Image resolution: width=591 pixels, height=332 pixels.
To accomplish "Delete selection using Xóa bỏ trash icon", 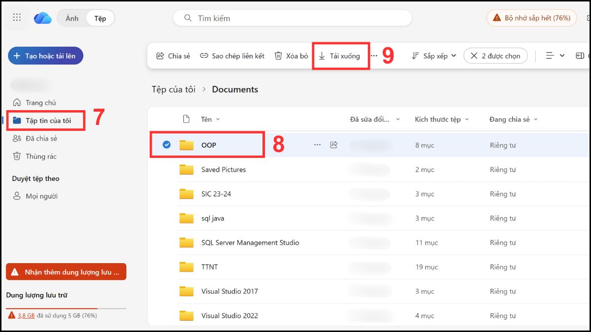I will click(x=291, y=56).
